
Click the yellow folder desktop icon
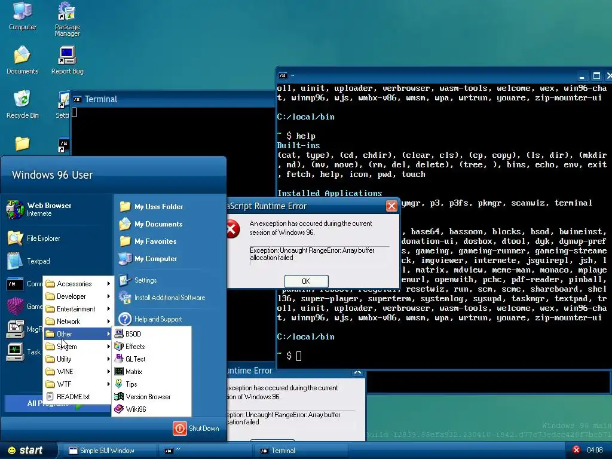(22, 143)
